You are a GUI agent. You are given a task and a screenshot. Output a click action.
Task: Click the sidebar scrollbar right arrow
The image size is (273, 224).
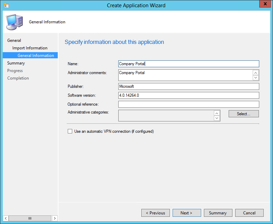pos(55,218)
